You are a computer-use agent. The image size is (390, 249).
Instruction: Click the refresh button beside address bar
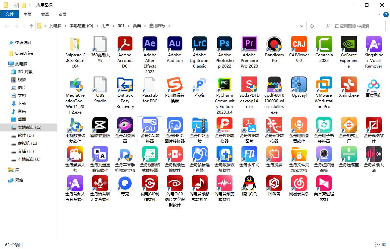(x=312, y=26)
